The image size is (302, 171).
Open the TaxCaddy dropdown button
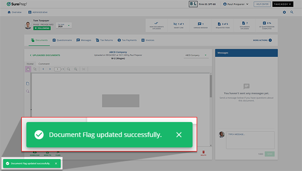point(282,4)
